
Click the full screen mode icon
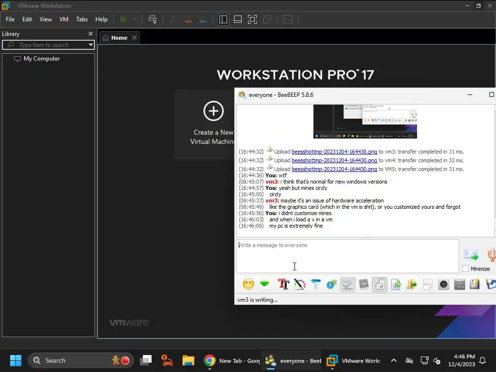pyautogui.click(x=252, y=19)
